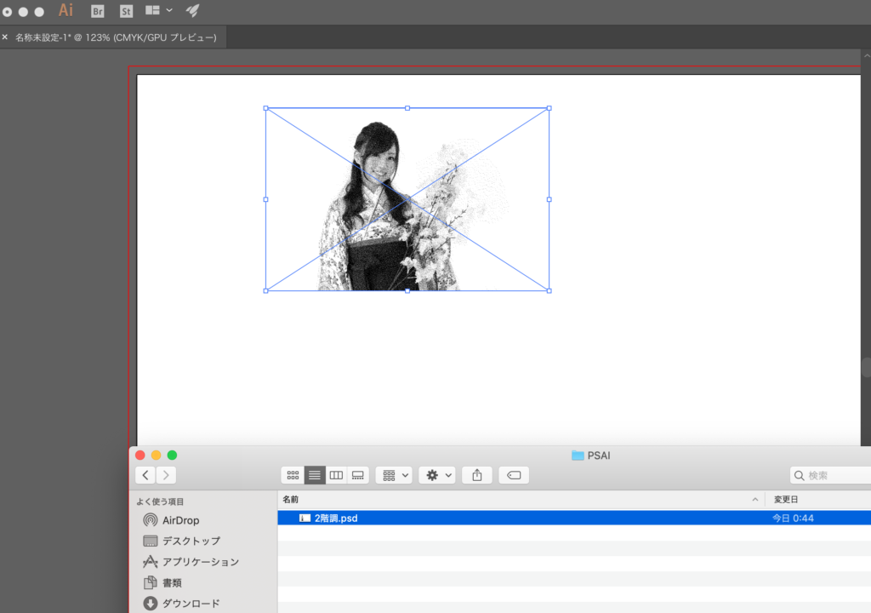Switch Finder to icon view
Image resolution: width=871 pixels, height=613 pixels.
293,475
